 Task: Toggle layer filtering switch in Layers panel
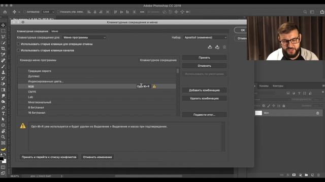click(x=323, y=92)
